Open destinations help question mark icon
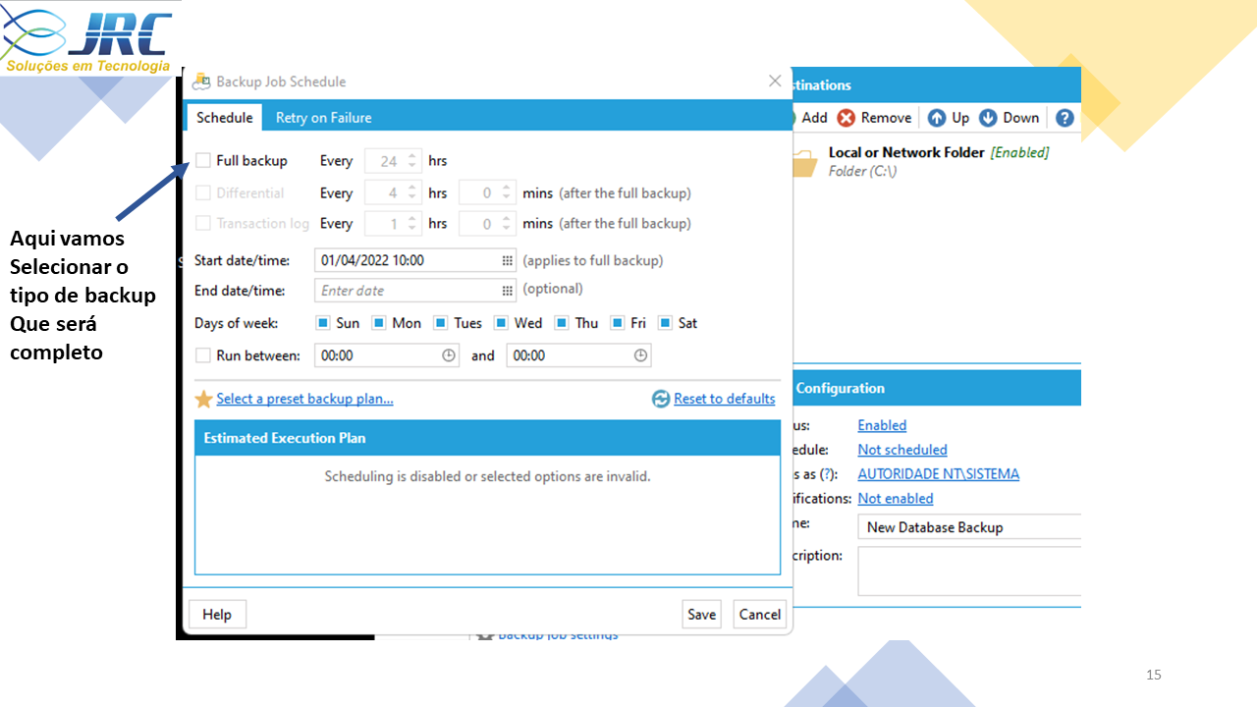 pos(1065,118)
